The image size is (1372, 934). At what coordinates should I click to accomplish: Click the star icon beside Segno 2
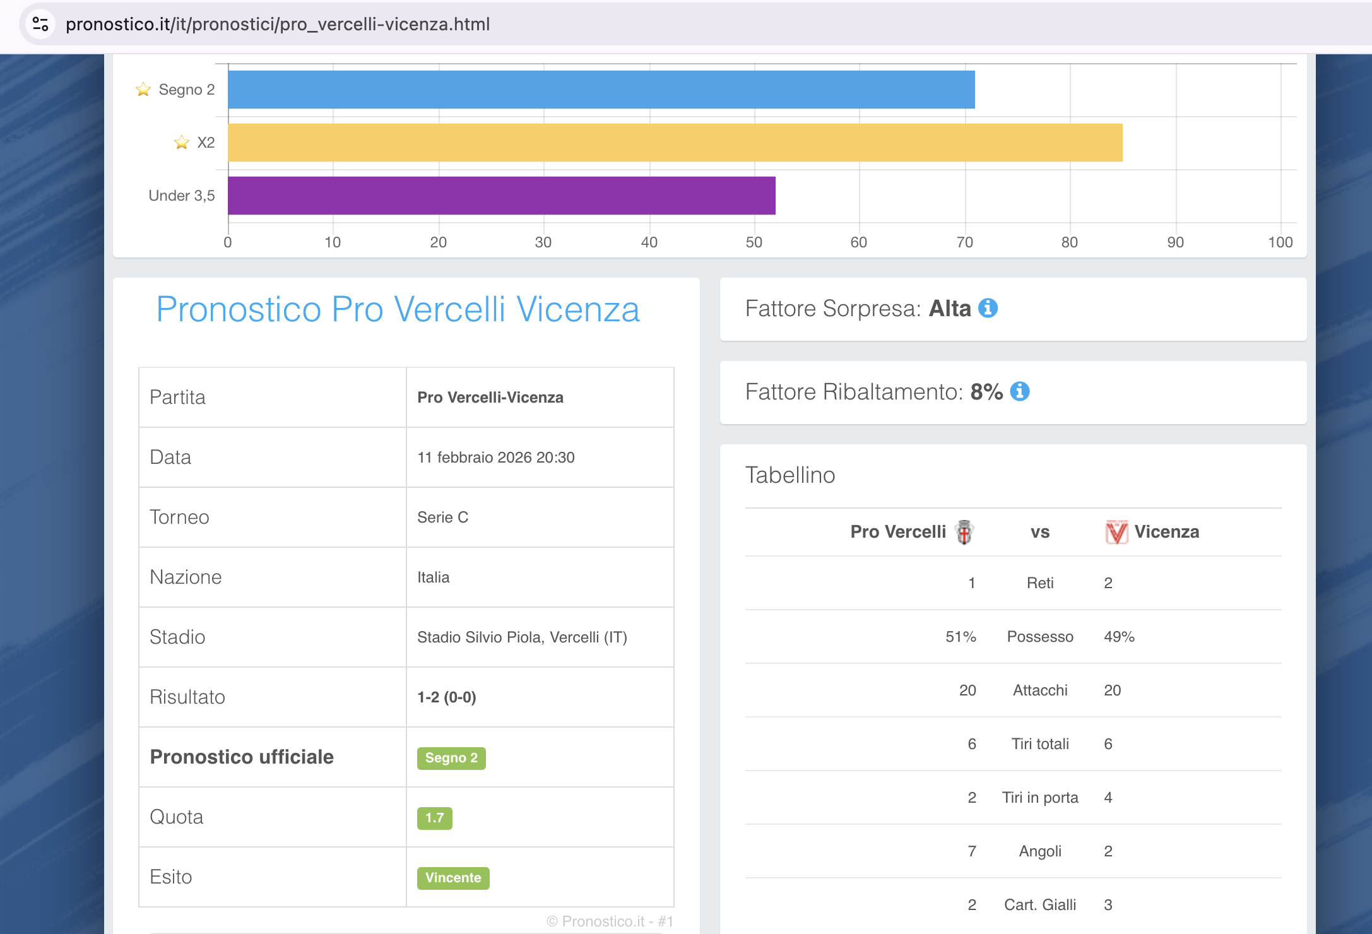tap(143, 90)
